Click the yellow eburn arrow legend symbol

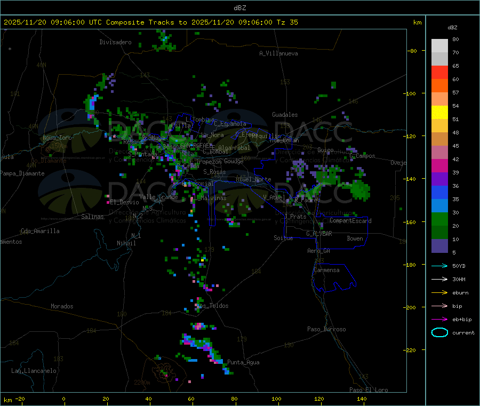click(439, 292)
